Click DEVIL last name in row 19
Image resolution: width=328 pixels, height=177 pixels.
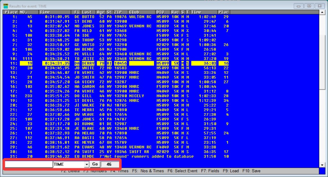point(88,101)
